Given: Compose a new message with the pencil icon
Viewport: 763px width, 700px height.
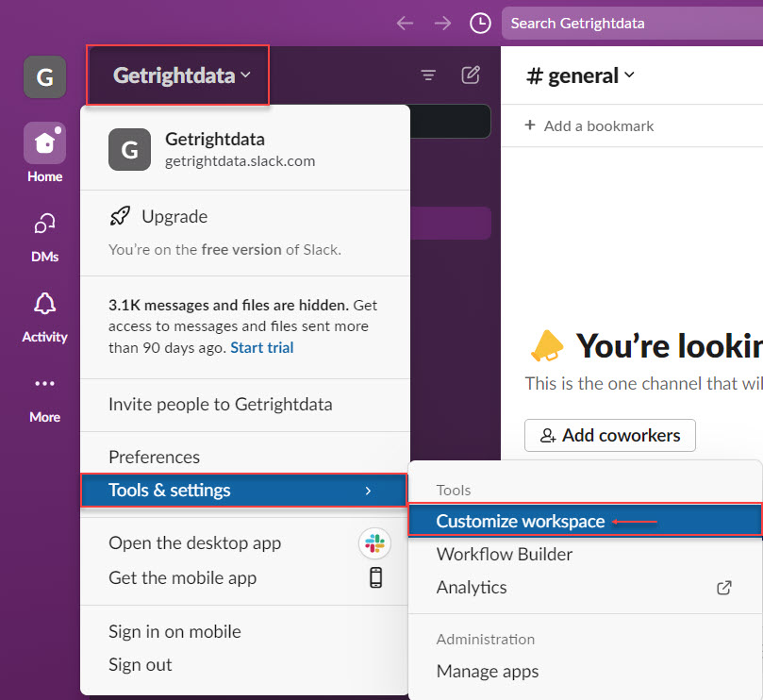Looking at the screenshot, I should coord(471,75).
